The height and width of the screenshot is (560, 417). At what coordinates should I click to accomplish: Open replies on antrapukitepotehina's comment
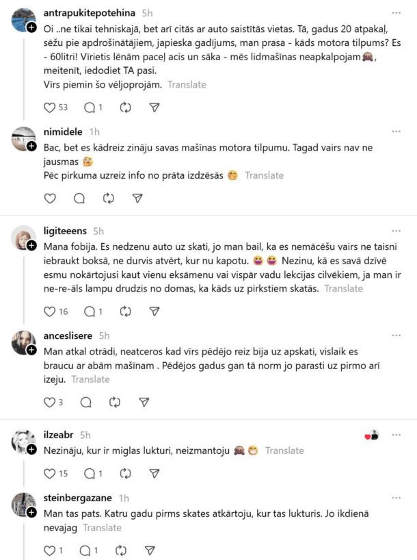click(x=89, y=107)
